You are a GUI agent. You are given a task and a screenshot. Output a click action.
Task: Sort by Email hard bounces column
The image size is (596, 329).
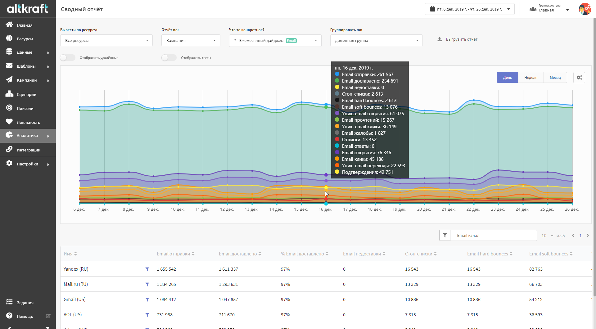coord(490,254)
